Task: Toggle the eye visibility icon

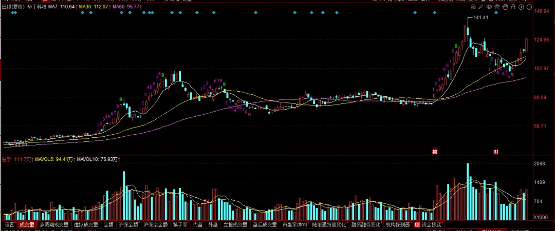Action: tap(489, 7)
